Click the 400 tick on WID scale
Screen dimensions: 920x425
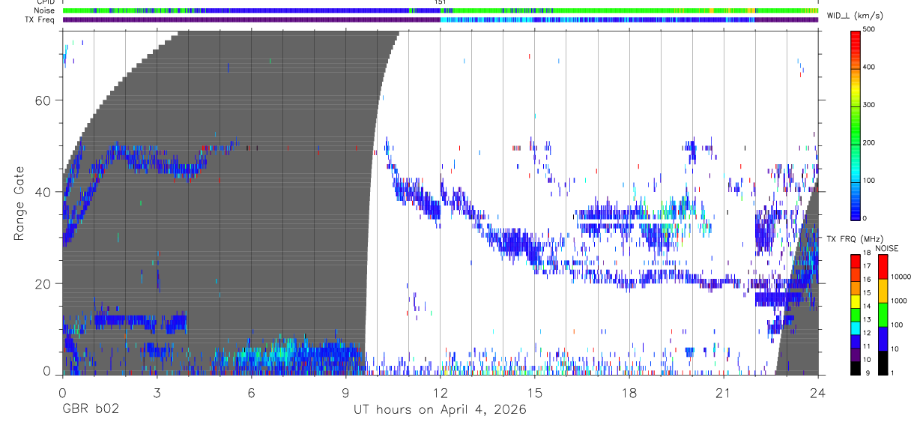(870, 67)
